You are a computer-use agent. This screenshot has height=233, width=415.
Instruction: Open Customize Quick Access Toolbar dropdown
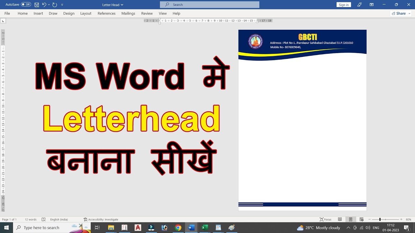(62, 5)
